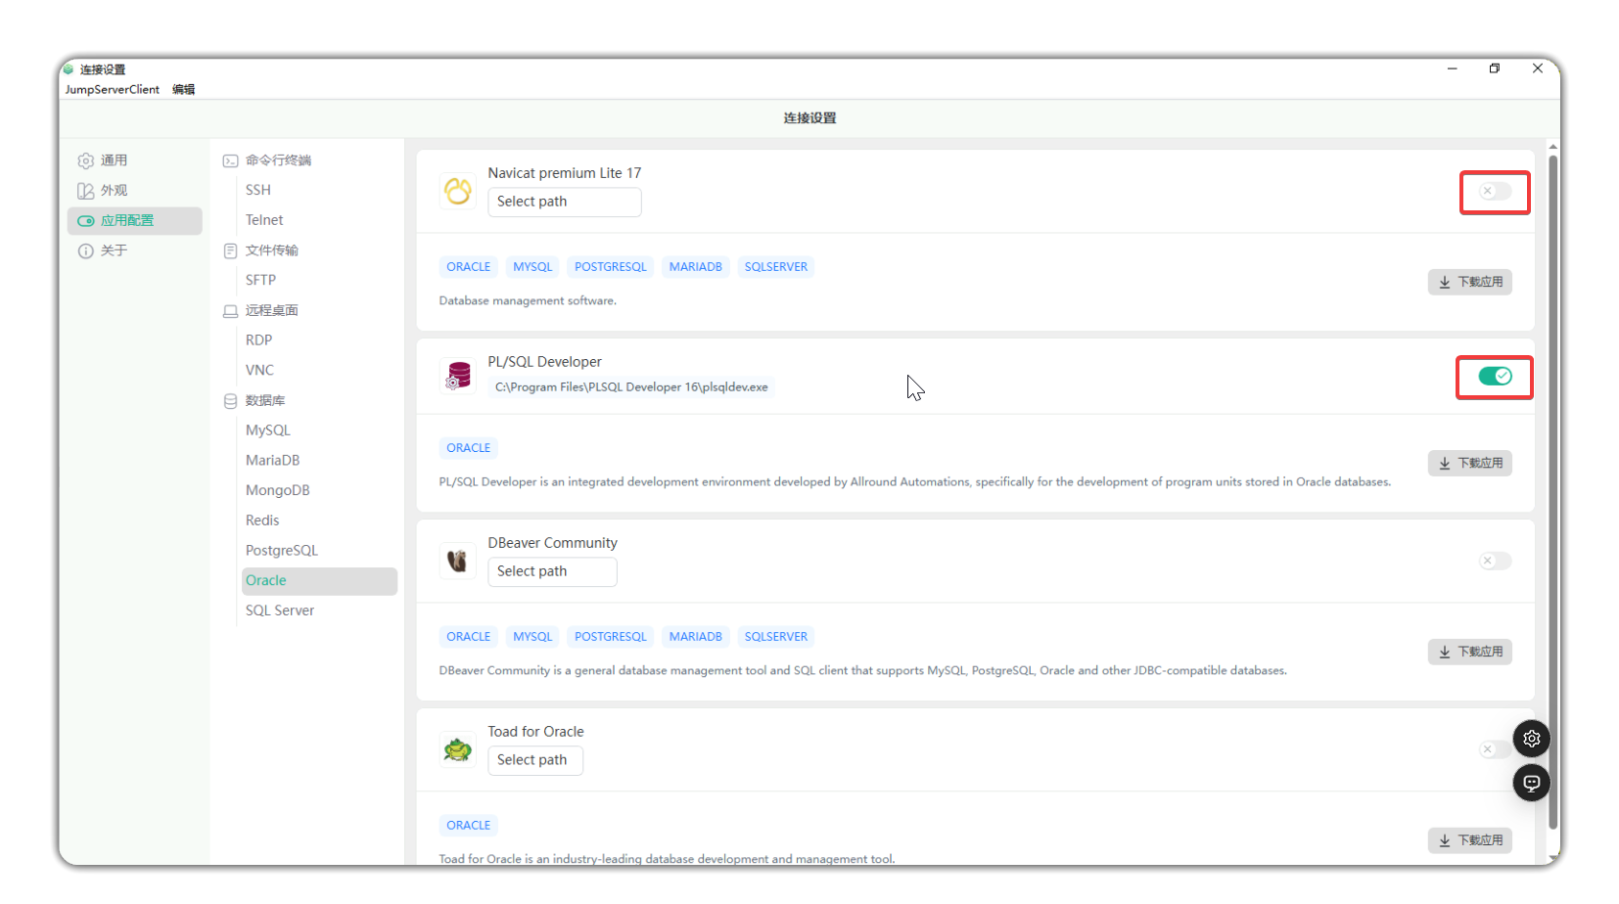Click Select path field for DBeaver Community

point(552,571)
